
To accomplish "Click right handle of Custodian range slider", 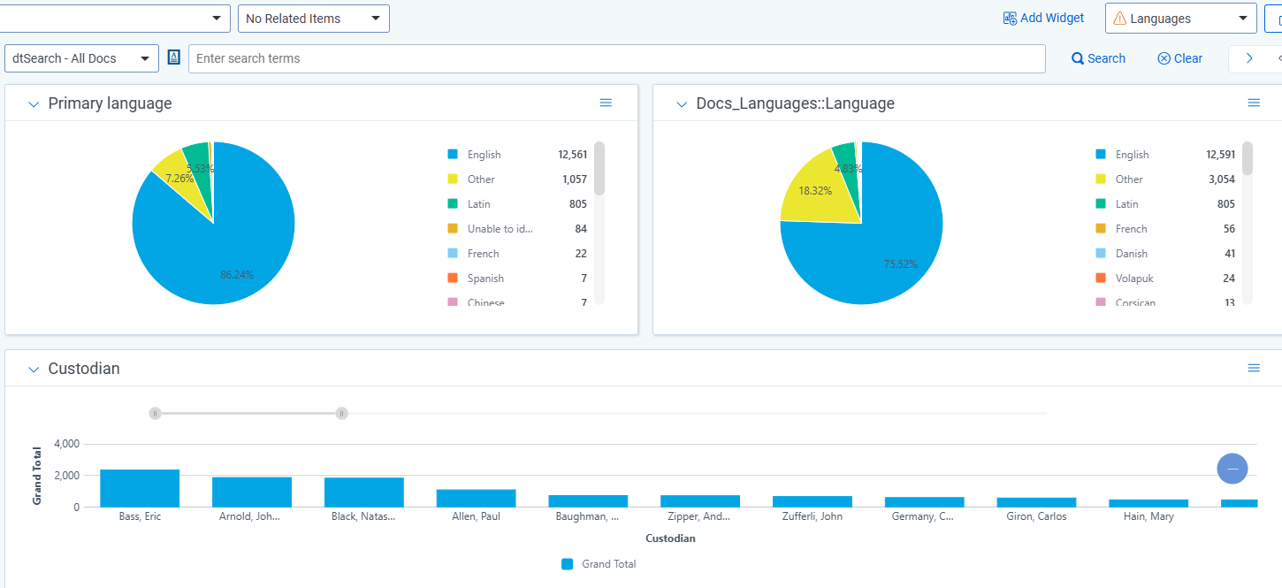I will pos(341,413).
